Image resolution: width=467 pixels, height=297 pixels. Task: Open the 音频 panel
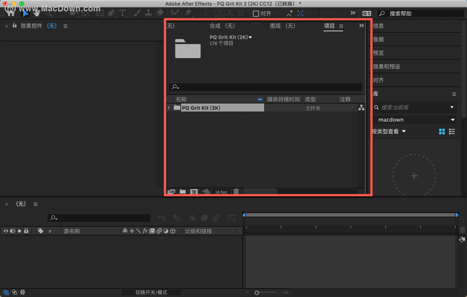click(378, 39)
